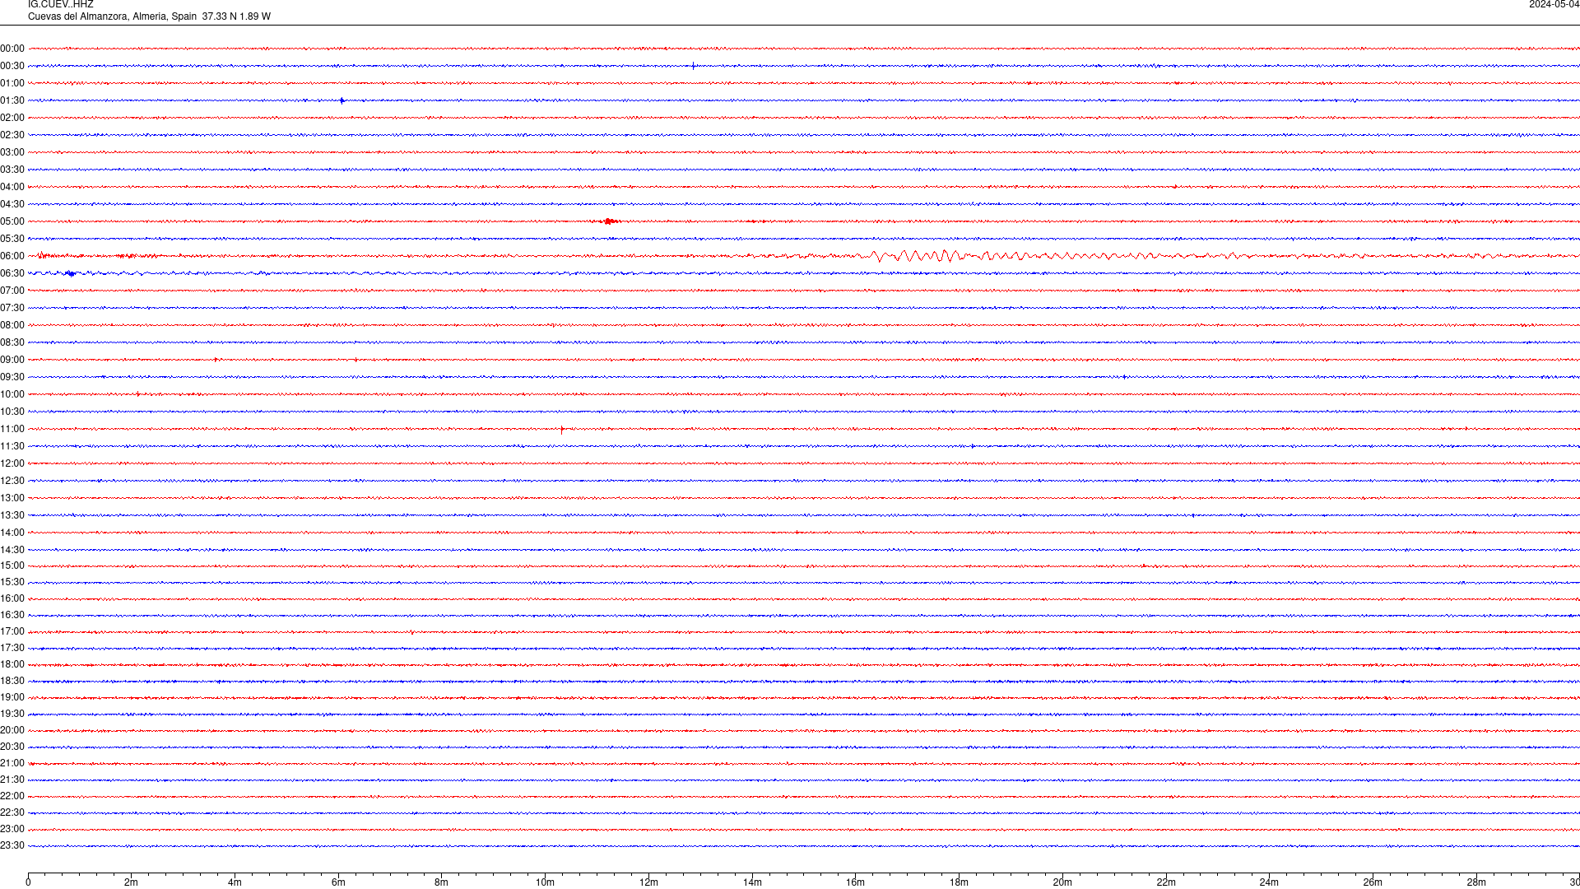The image size is (1580, 889).
Task: Click the blue spike on 00:30 trace
Action: pyautogui.click(x=694, y=66)
